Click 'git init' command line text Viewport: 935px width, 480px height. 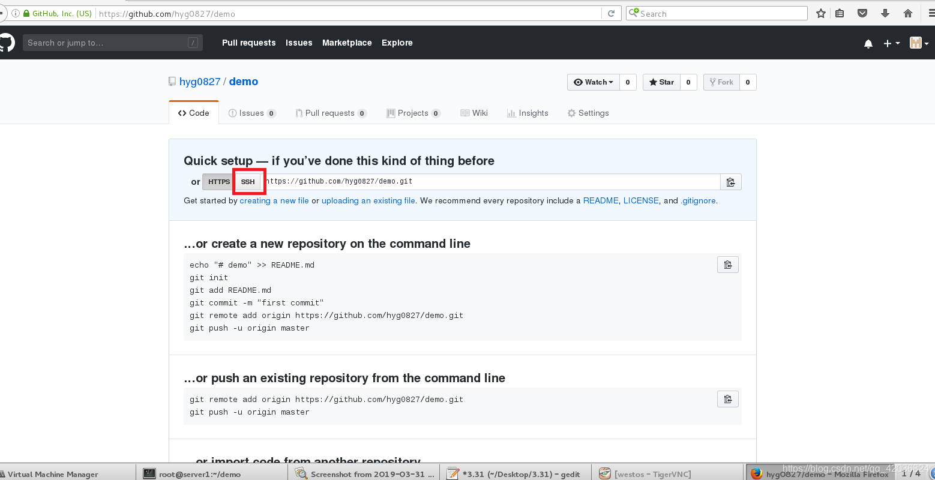click(209, 277)
